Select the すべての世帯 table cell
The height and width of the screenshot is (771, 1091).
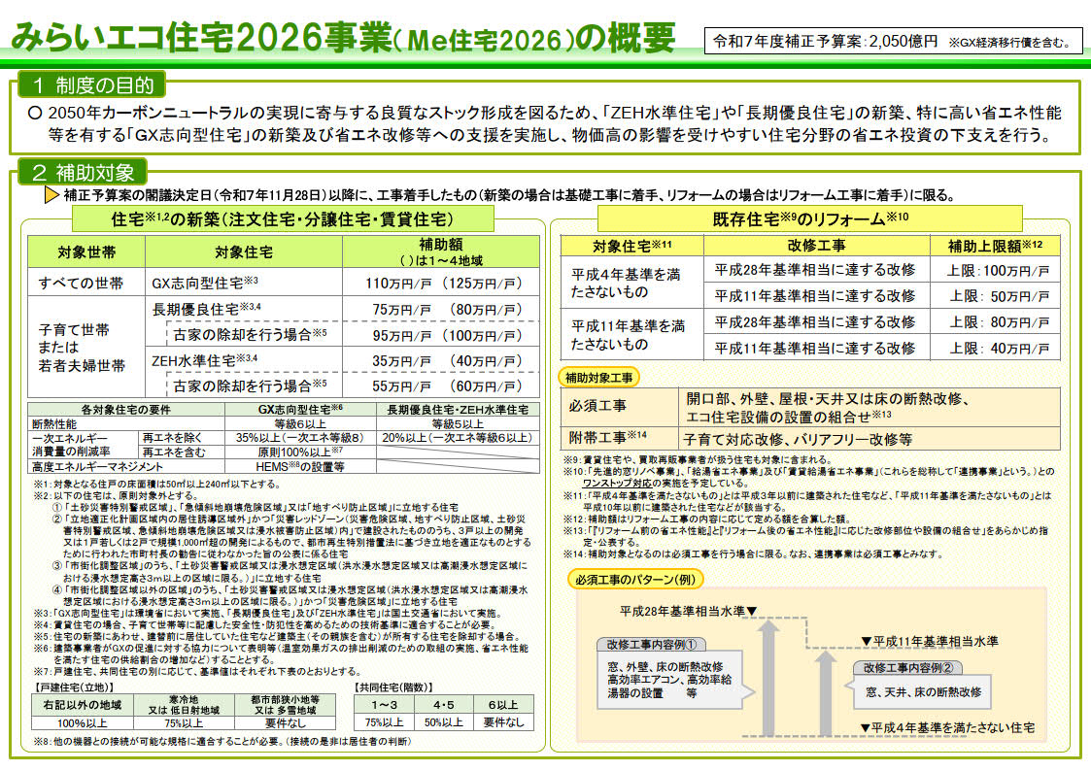tap(82, 284)
